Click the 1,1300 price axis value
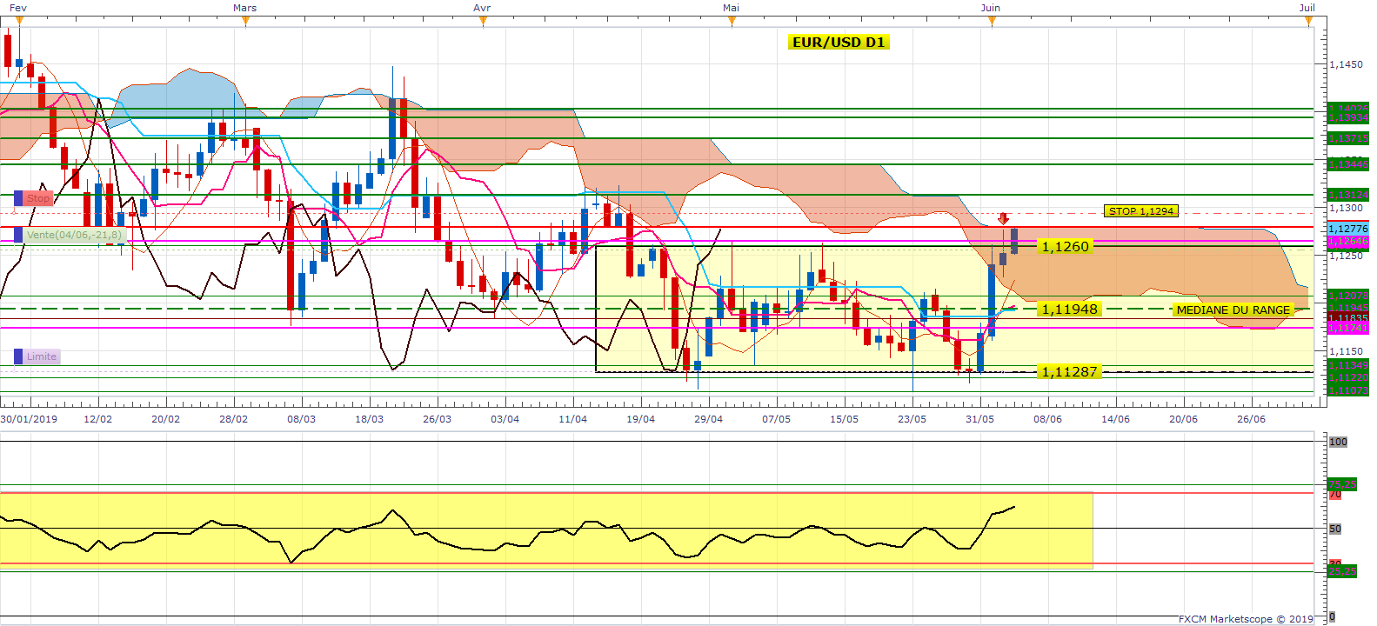Viewport: 1377px width, 626px height. point(1346,209)
